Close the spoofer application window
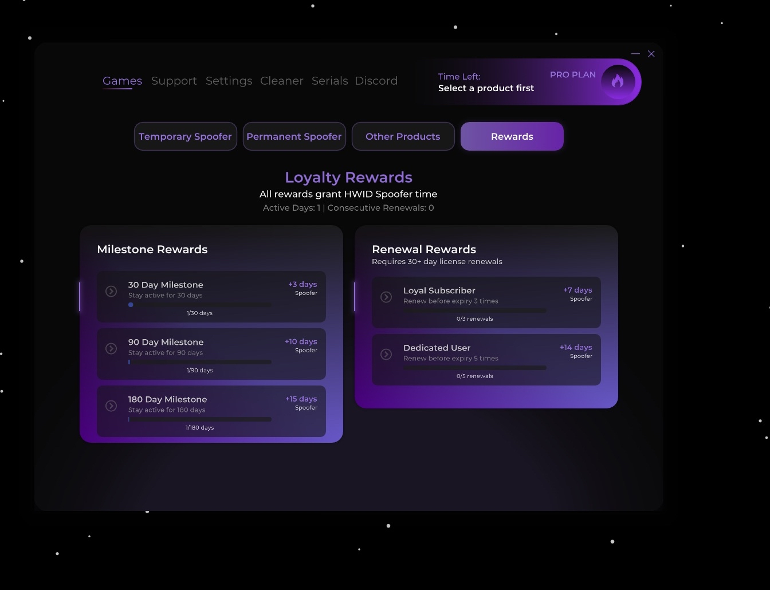 [x=651, y=54]
